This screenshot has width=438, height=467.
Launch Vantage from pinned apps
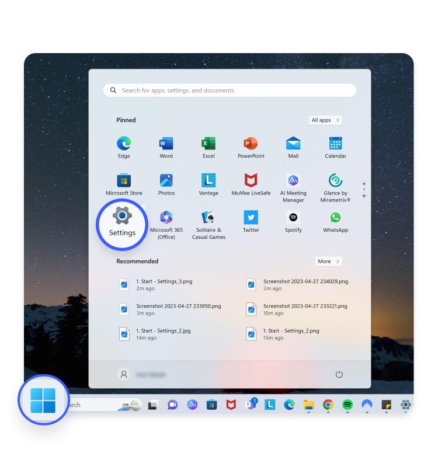[208, 184]
